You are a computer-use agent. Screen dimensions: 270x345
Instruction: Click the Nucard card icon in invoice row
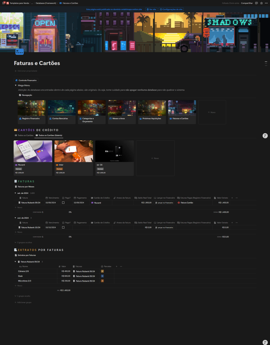click(92, 203)
